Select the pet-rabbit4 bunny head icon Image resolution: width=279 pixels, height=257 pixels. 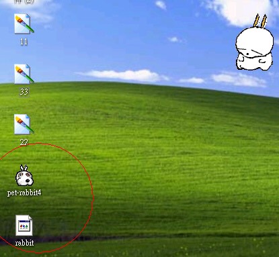pyautogui.click(x=24, y=176)
